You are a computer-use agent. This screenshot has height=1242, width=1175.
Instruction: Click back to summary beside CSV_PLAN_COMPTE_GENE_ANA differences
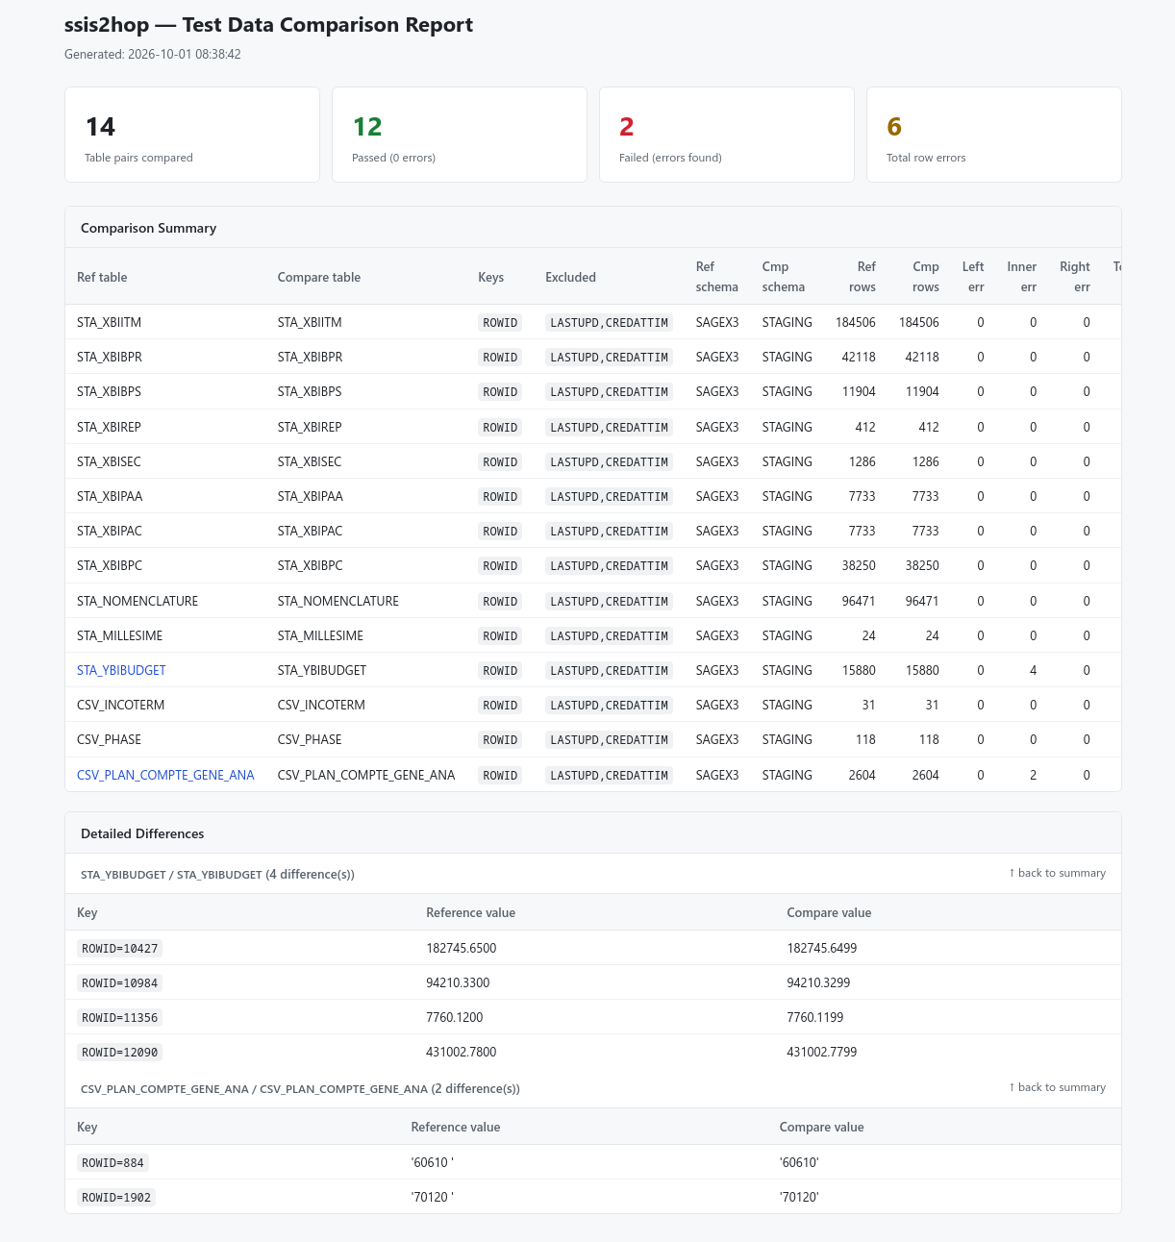click(1057, 1087)
